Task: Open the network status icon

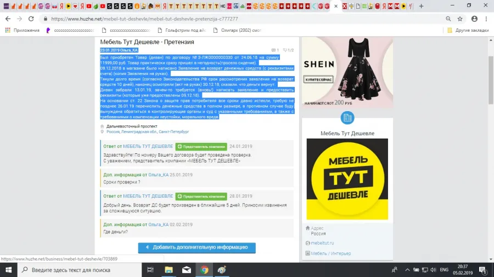Action: [x=425, y=270]
